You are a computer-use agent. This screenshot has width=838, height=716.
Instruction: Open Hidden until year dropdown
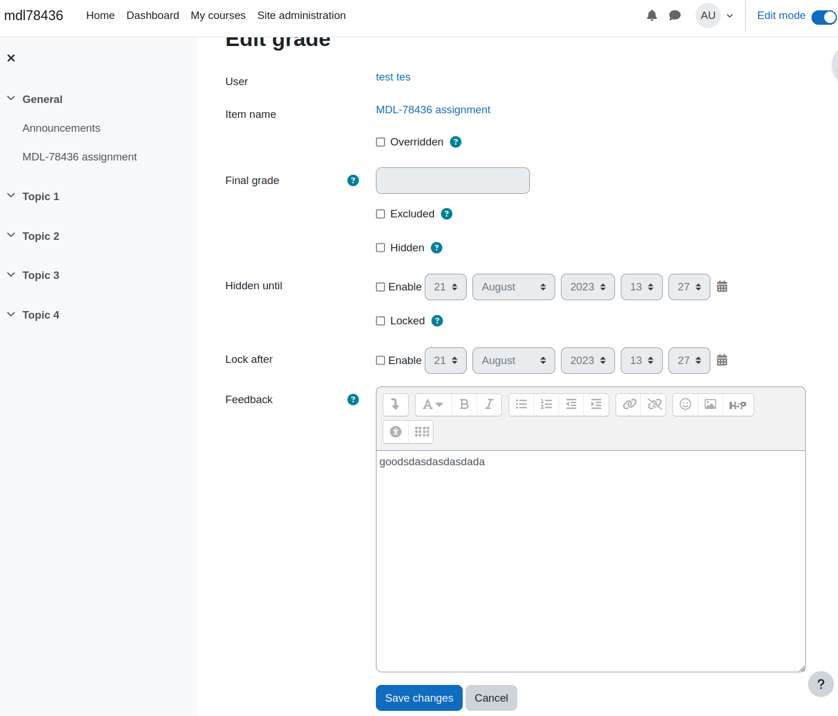point(588,287)
